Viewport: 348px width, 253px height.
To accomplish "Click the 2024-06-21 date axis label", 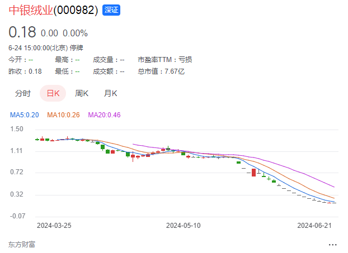I will (x=314, y=226).
